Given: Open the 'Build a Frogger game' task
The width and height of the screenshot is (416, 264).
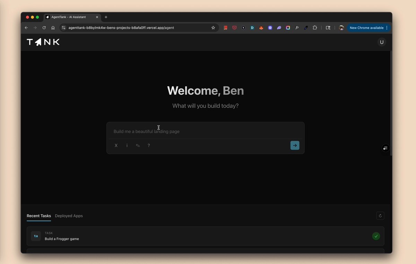Looking at the screenshot, I should pyautogui.click(x=205, y=236).
